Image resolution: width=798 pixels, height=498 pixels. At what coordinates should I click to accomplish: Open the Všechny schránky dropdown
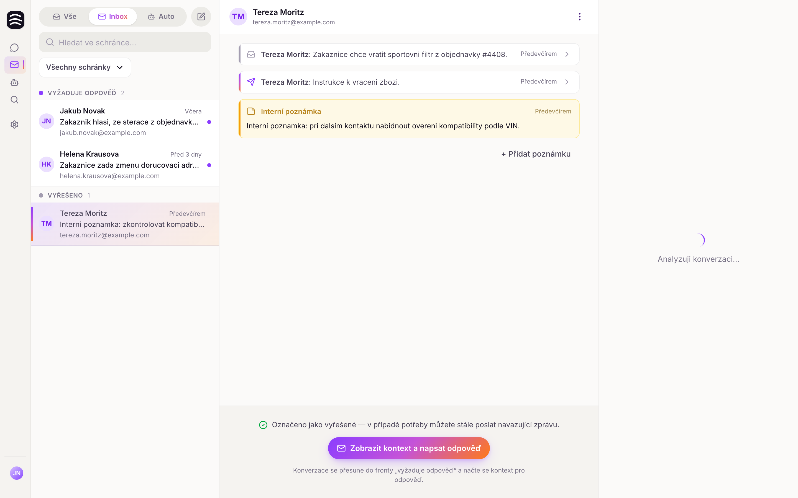(x=85, y=67)
